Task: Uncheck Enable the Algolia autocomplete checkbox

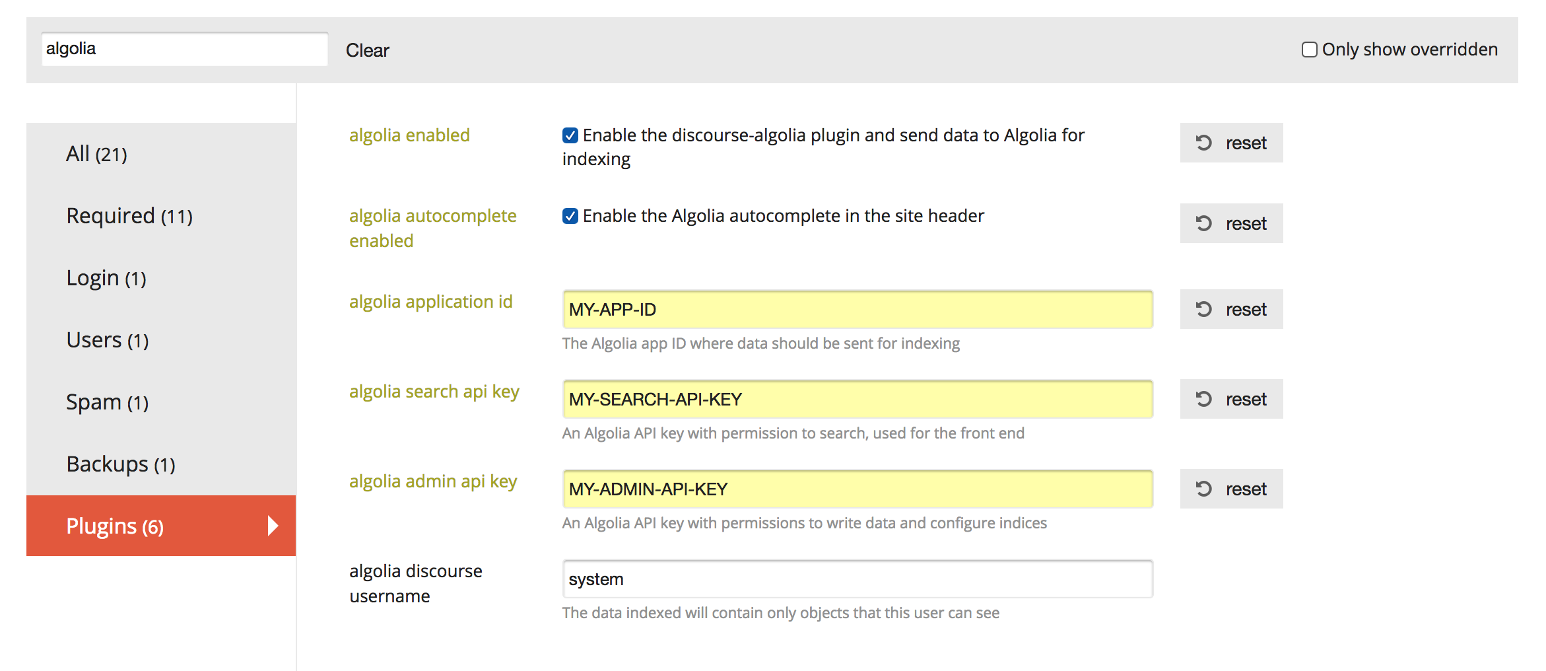Action: click(570, 216)
